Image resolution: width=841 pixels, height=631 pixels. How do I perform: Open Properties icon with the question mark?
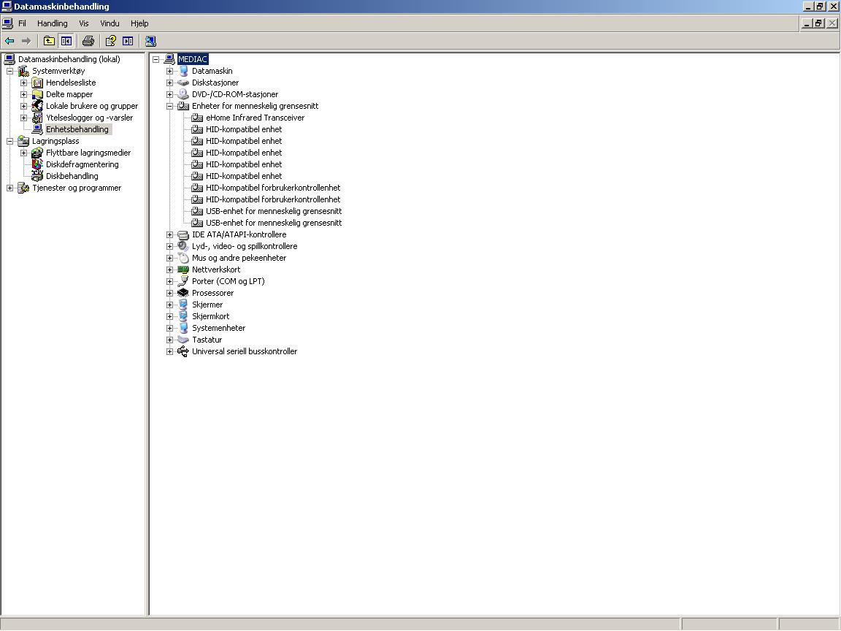[x=110, y=41]
